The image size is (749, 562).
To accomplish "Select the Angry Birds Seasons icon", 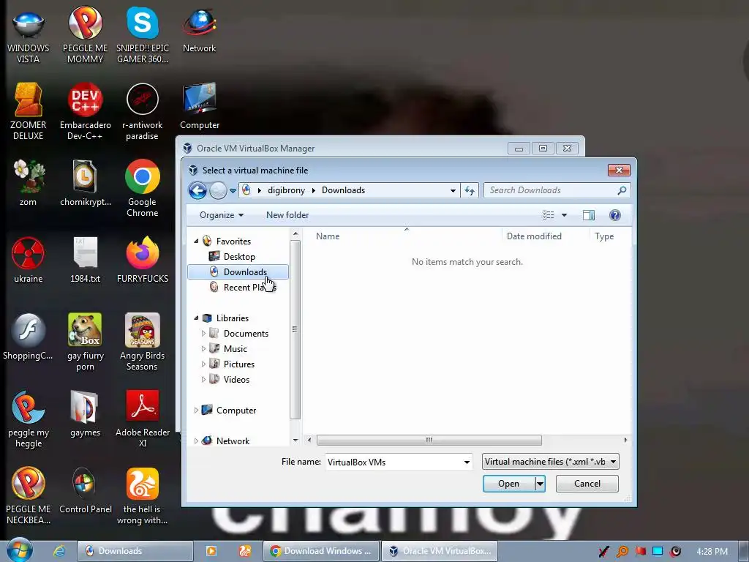I will tap(143, 342).
